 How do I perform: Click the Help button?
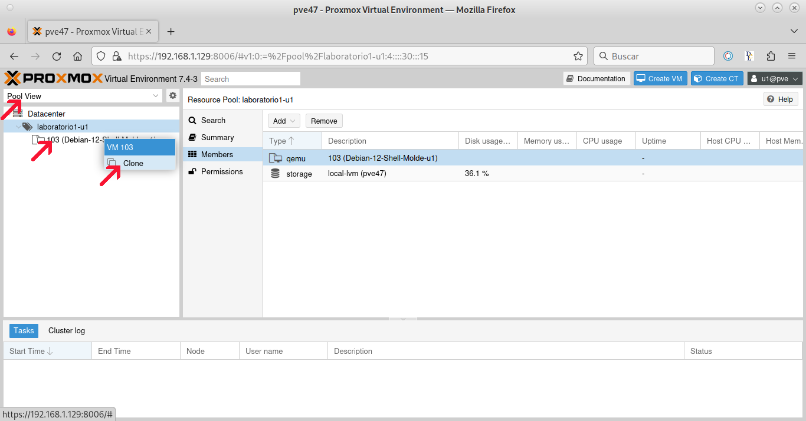pos(781,100)
